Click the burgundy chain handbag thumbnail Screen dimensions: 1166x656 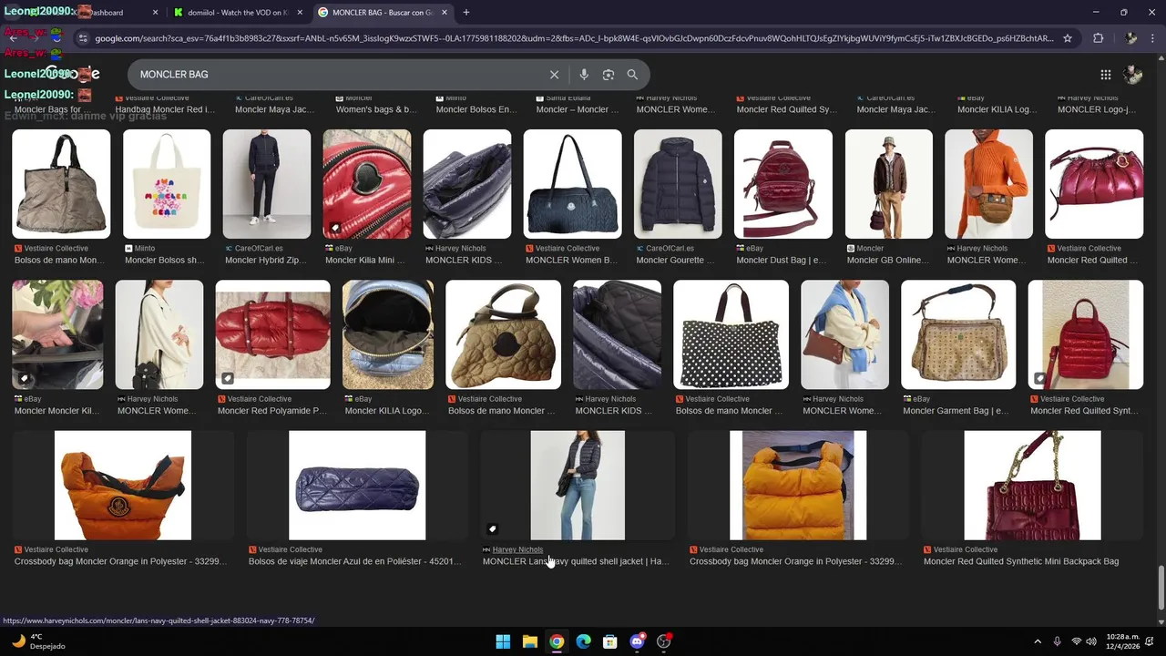1032,486
